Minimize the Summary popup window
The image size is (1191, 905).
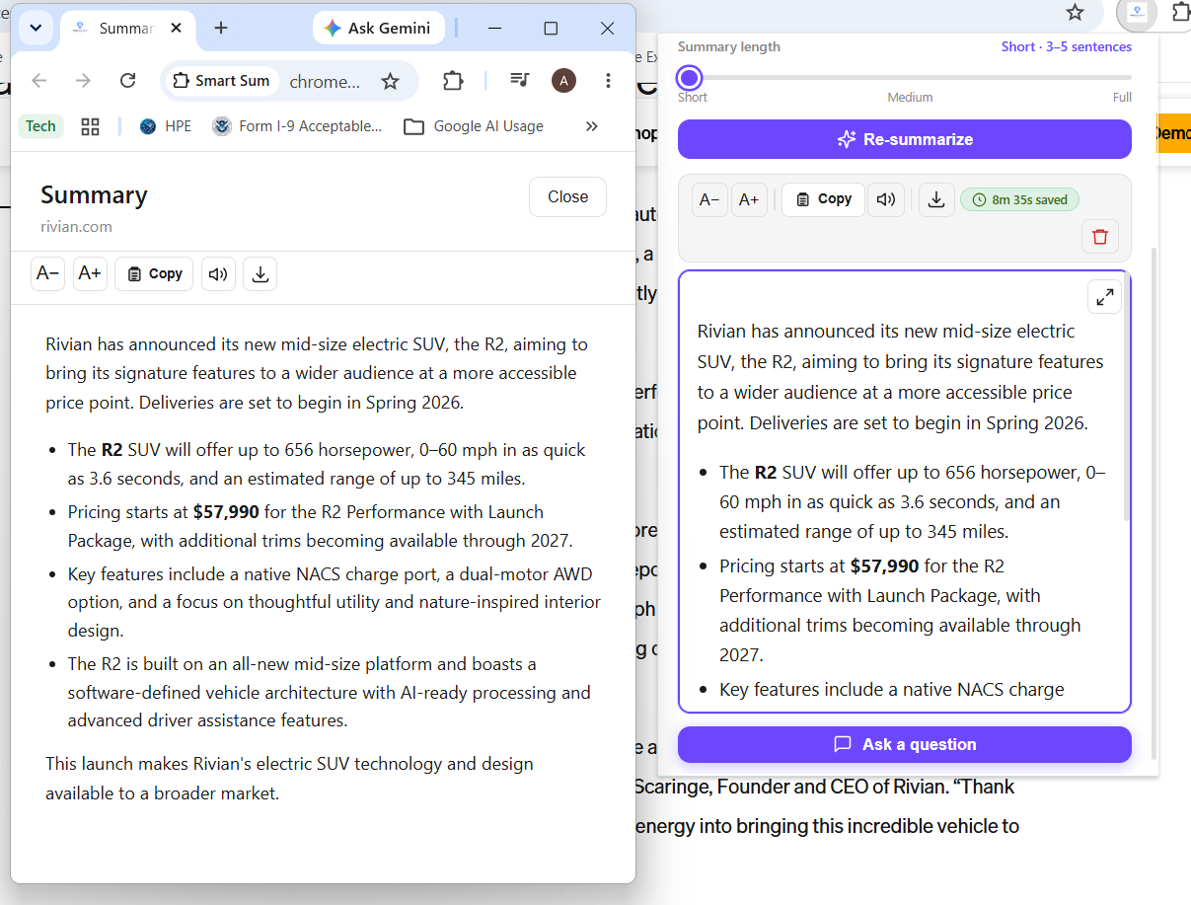494,29
